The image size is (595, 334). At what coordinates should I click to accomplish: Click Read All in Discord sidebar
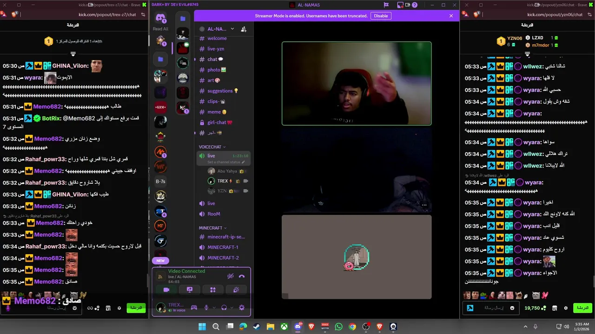click(160, 29)
